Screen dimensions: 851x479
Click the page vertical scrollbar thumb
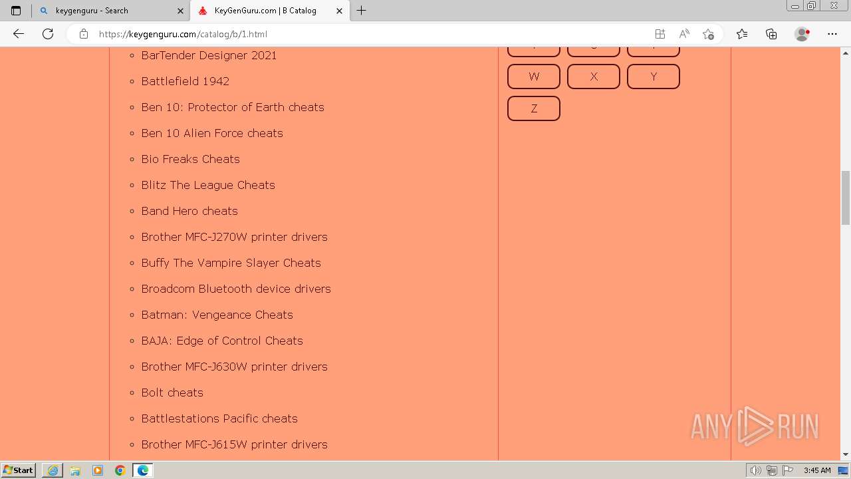[x=846, y=198]
